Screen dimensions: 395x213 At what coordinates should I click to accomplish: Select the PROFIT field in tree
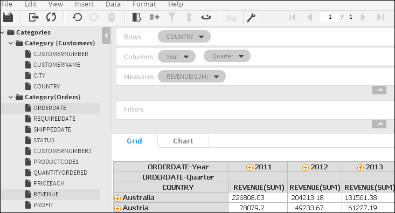(43, 205)
